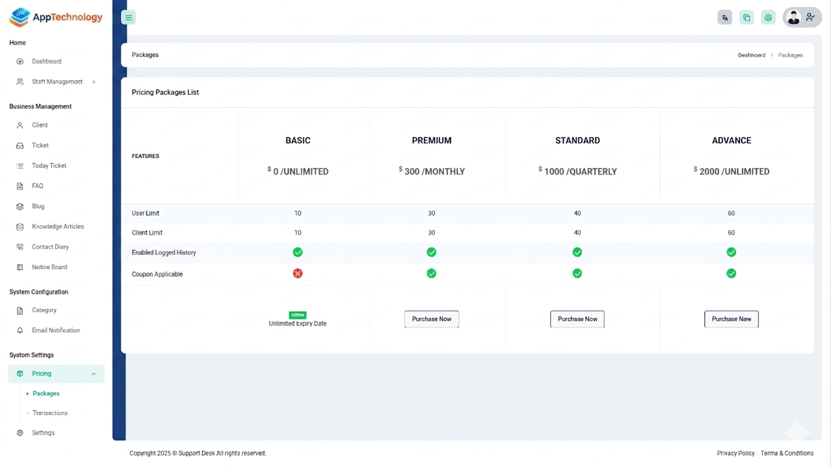Image resolution: width=831 pixels, height=467 pixels.
Task: Click the Email Notification bell icon
Action: click(x=20, y=331)
